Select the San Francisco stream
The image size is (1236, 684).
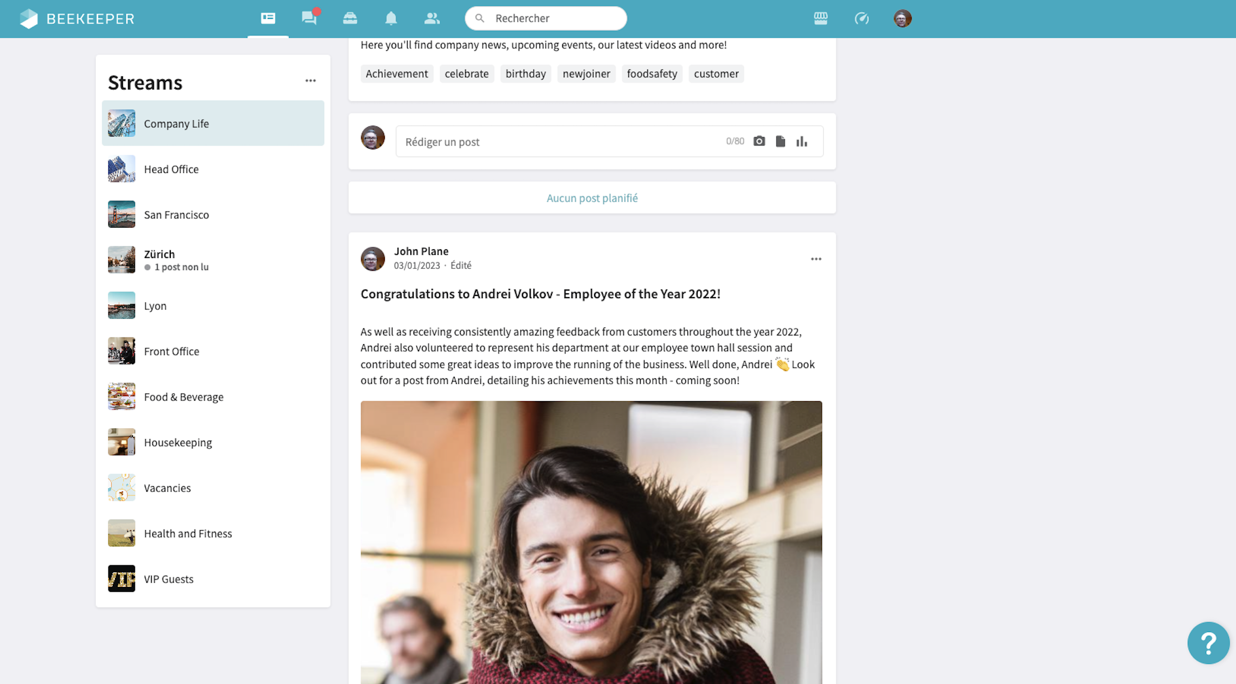213,214
